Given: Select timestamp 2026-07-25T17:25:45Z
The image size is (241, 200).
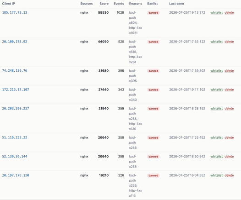Looking at the screenshot, I should tap(187, 137).
